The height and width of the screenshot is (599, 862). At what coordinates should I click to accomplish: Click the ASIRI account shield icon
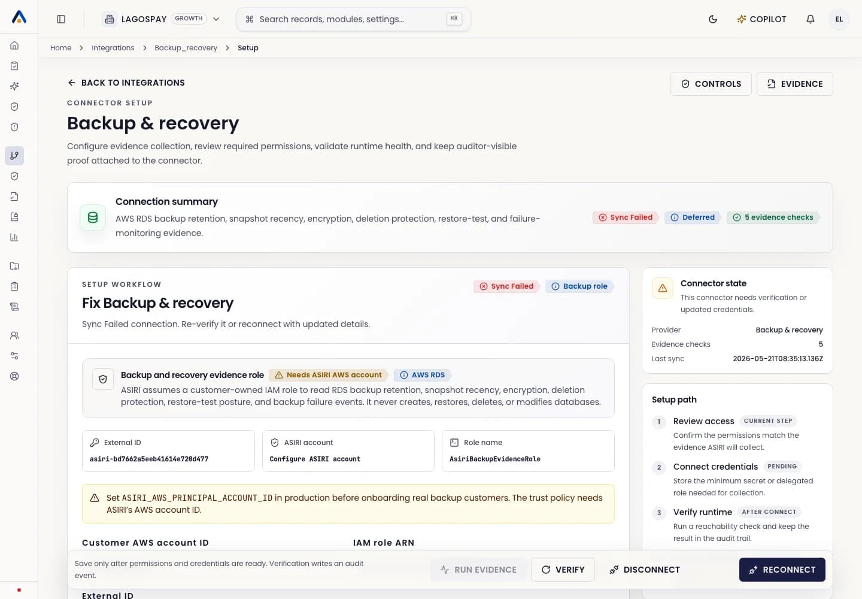click(x=275, y=443)
